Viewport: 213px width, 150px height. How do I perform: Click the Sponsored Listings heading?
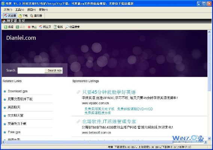[x=86, y=81]
